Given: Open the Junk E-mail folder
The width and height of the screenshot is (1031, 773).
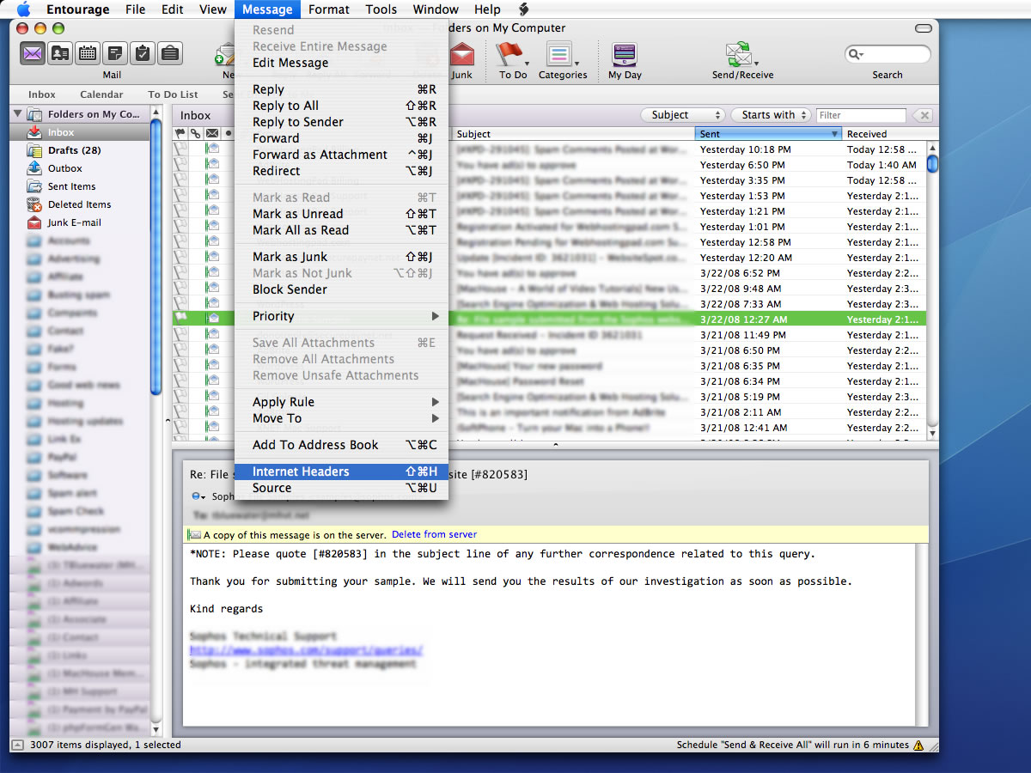Looking at the screenshot, I should pos(74,222).
